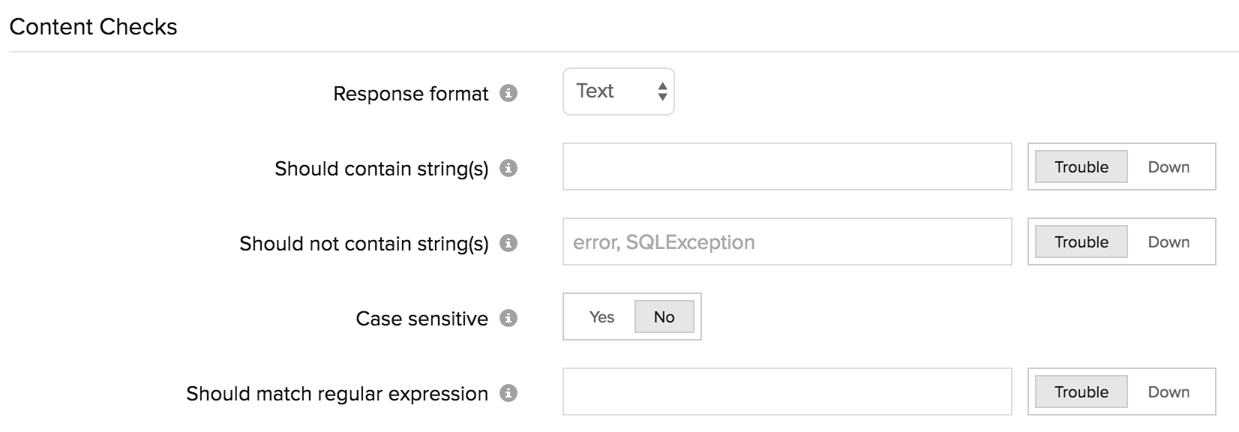Select Down for Should contain string(s)

[x=1168, y=166]
